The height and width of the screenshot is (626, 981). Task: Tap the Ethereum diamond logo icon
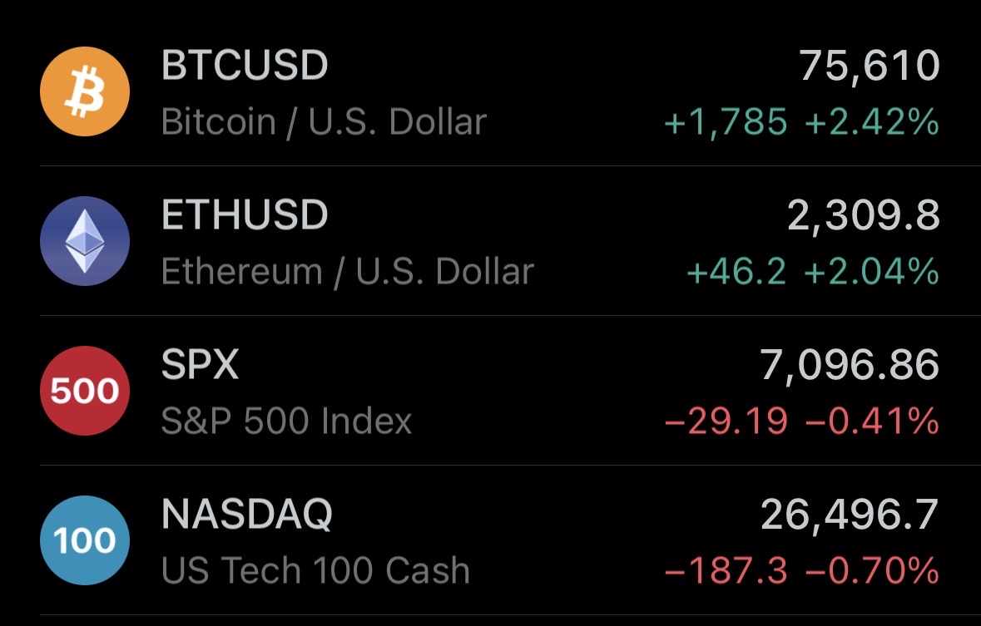pyautogui.click(x=85, y=241)
